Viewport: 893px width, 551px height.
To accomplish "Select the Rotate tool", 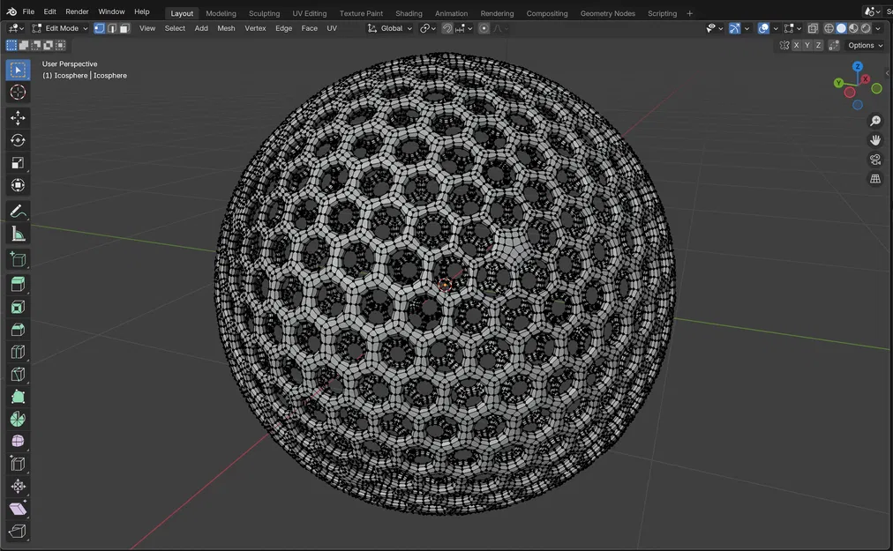I will coord(18,139).
